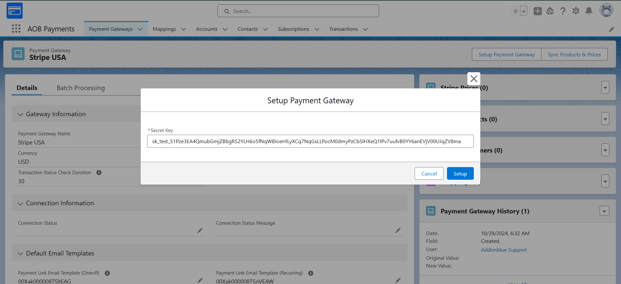Screen dimensions: 621x284
Task: Collapse the Gateway Information section
Action: pyautogui.click(x=20, y=114)
